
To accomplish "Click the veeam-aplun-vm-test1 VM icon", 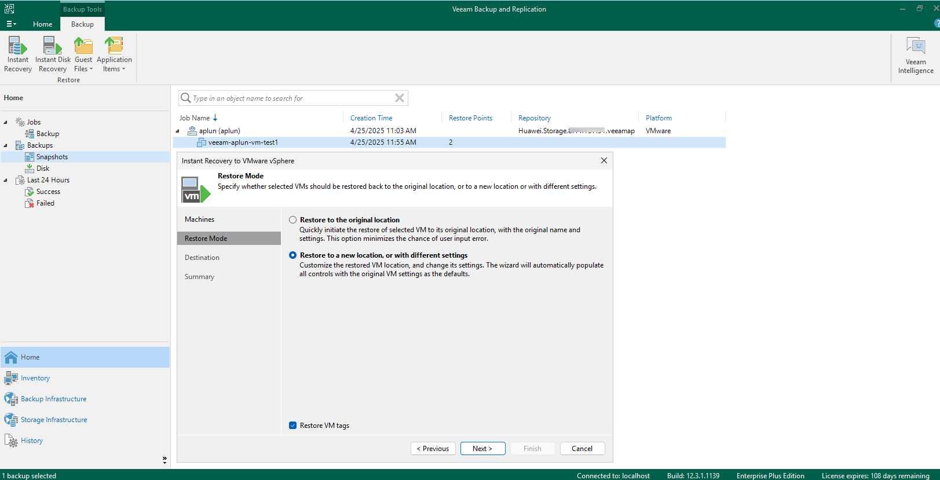I will [202, 142].
